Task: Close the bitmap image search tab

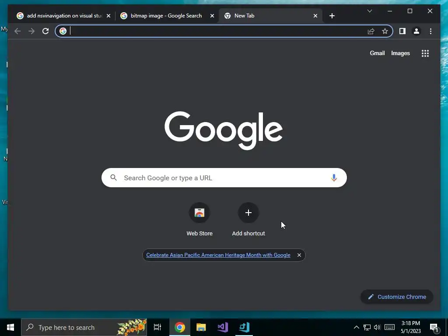Action: coord(212,16)
